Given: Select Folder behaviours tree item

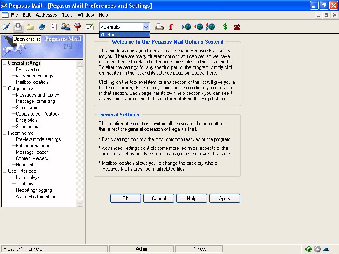Looking at the screenshot, I should tap(34, 146).
